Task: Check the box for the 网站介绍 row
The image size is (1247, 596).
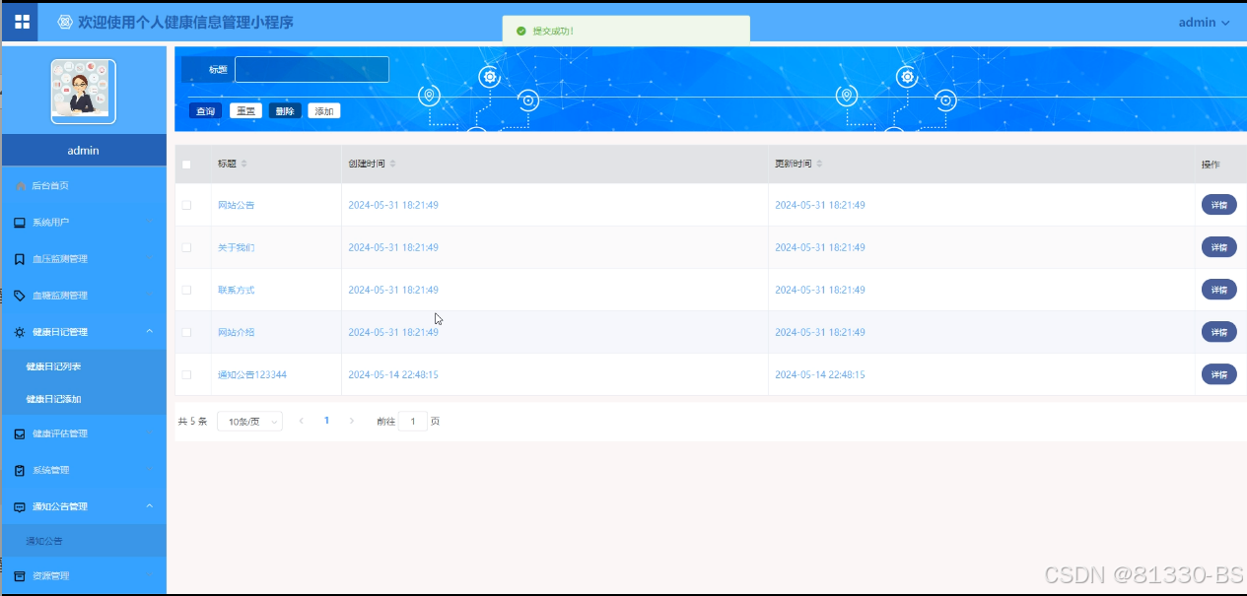Action: (186, 332)
